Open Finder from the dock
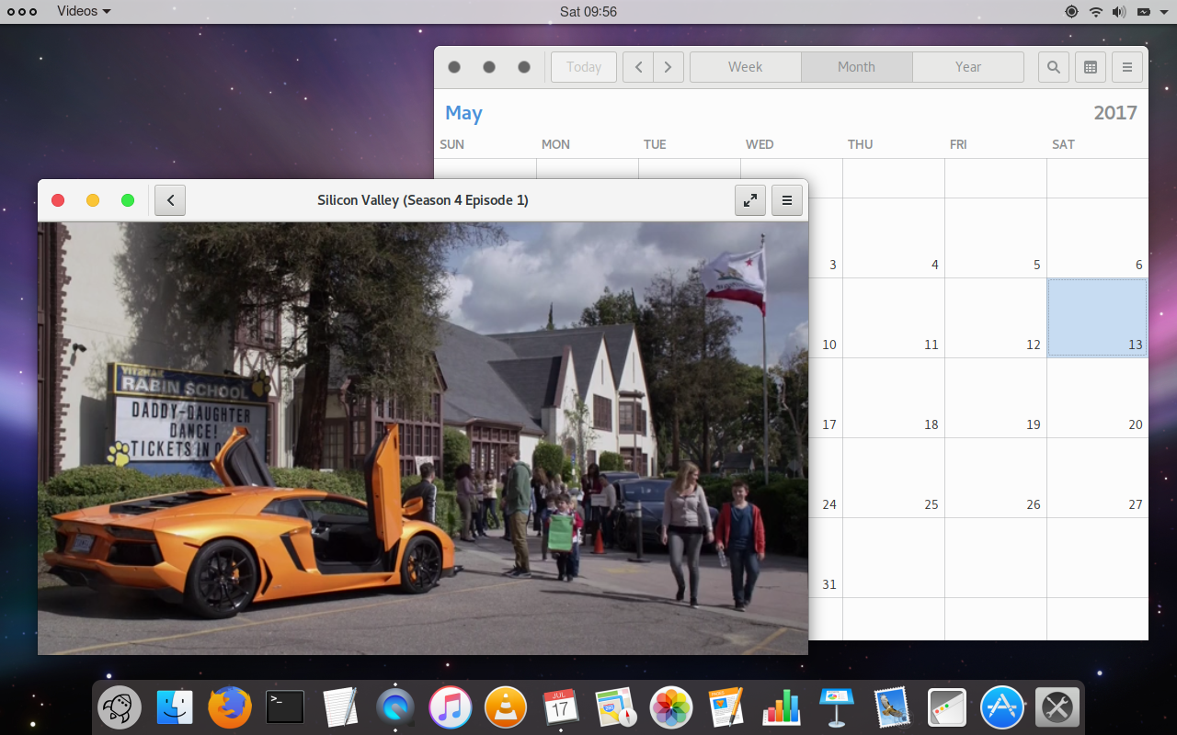The width and height of the screenshot is (1177, 735). pos(175,707)
